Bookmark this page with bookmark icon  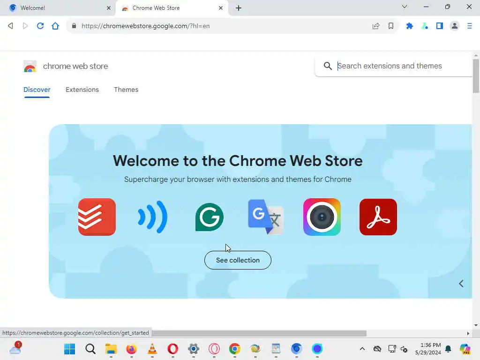point(391,26)
